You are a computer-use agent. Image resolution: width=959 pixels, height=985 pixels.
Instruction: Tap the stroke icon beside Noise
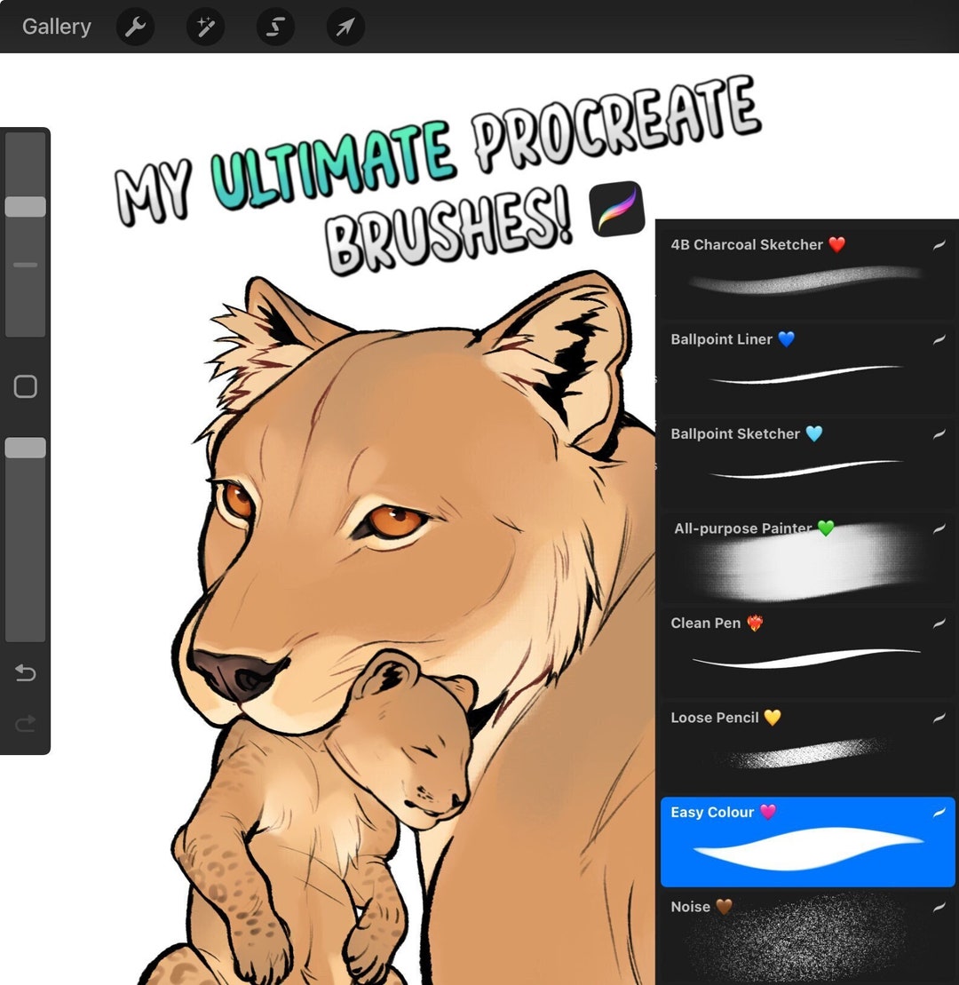point(939,907)
